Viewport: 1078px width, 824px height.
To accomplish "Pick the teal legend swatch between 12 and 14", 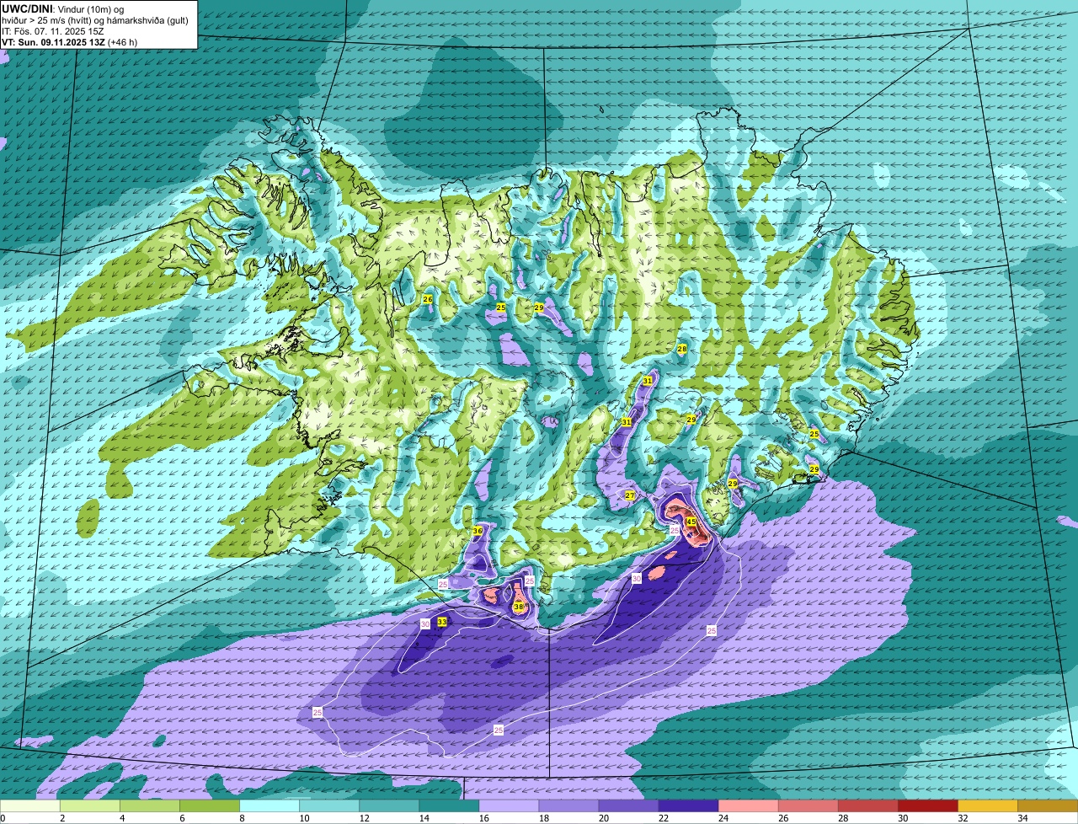I will (x=388, y=806).
